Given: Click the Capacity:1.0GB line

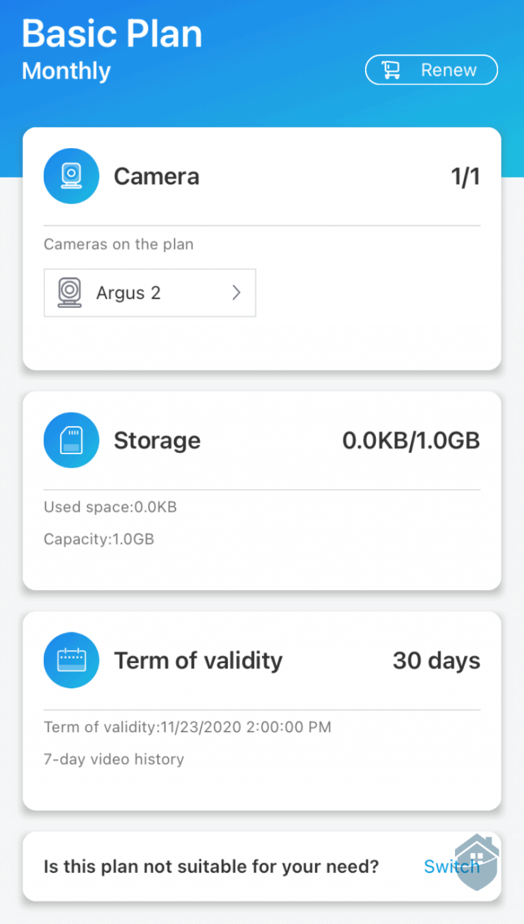Looking at the screenshot, I should pyautogui.click(x=99, y=539).
